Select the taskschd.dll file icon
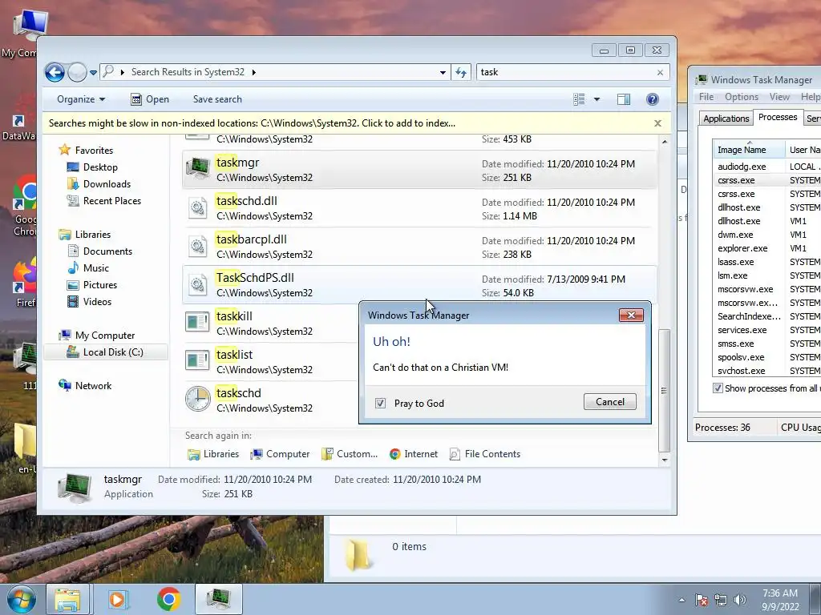The image size is (821, 615). (198, 207)
